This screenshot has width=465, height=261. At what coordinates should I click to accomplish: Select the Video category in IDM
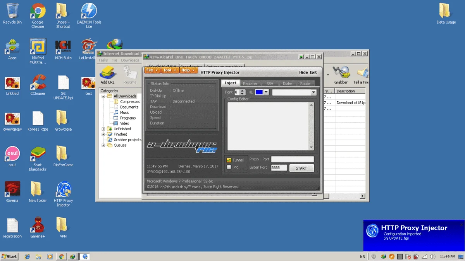pyautogui.click(x=121, y=123)
